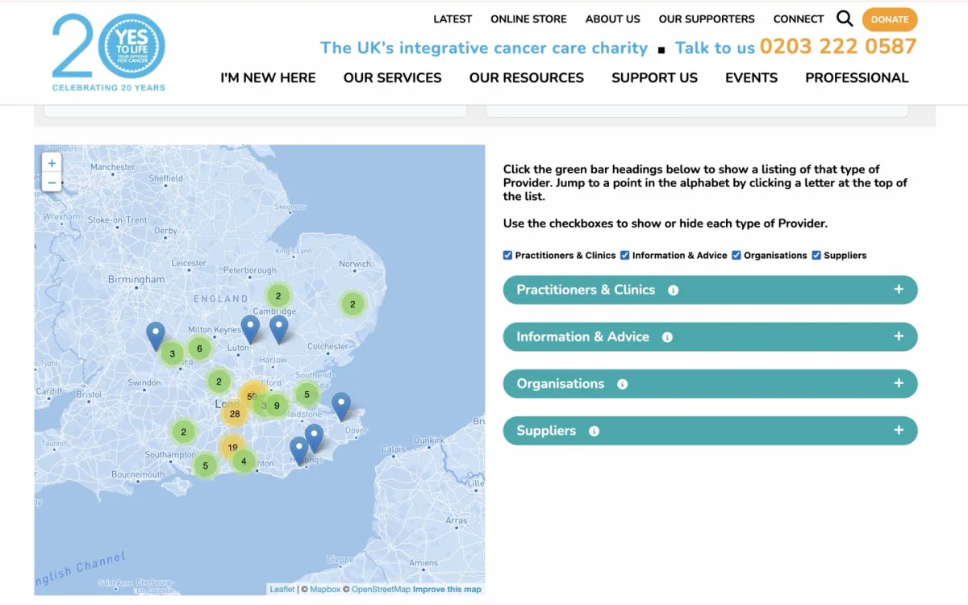The width and height of the screenshot is (968, 605).
Task: Expand Organisations bar with plus icon
Action: pyautogui.click(x=899, y=383)
